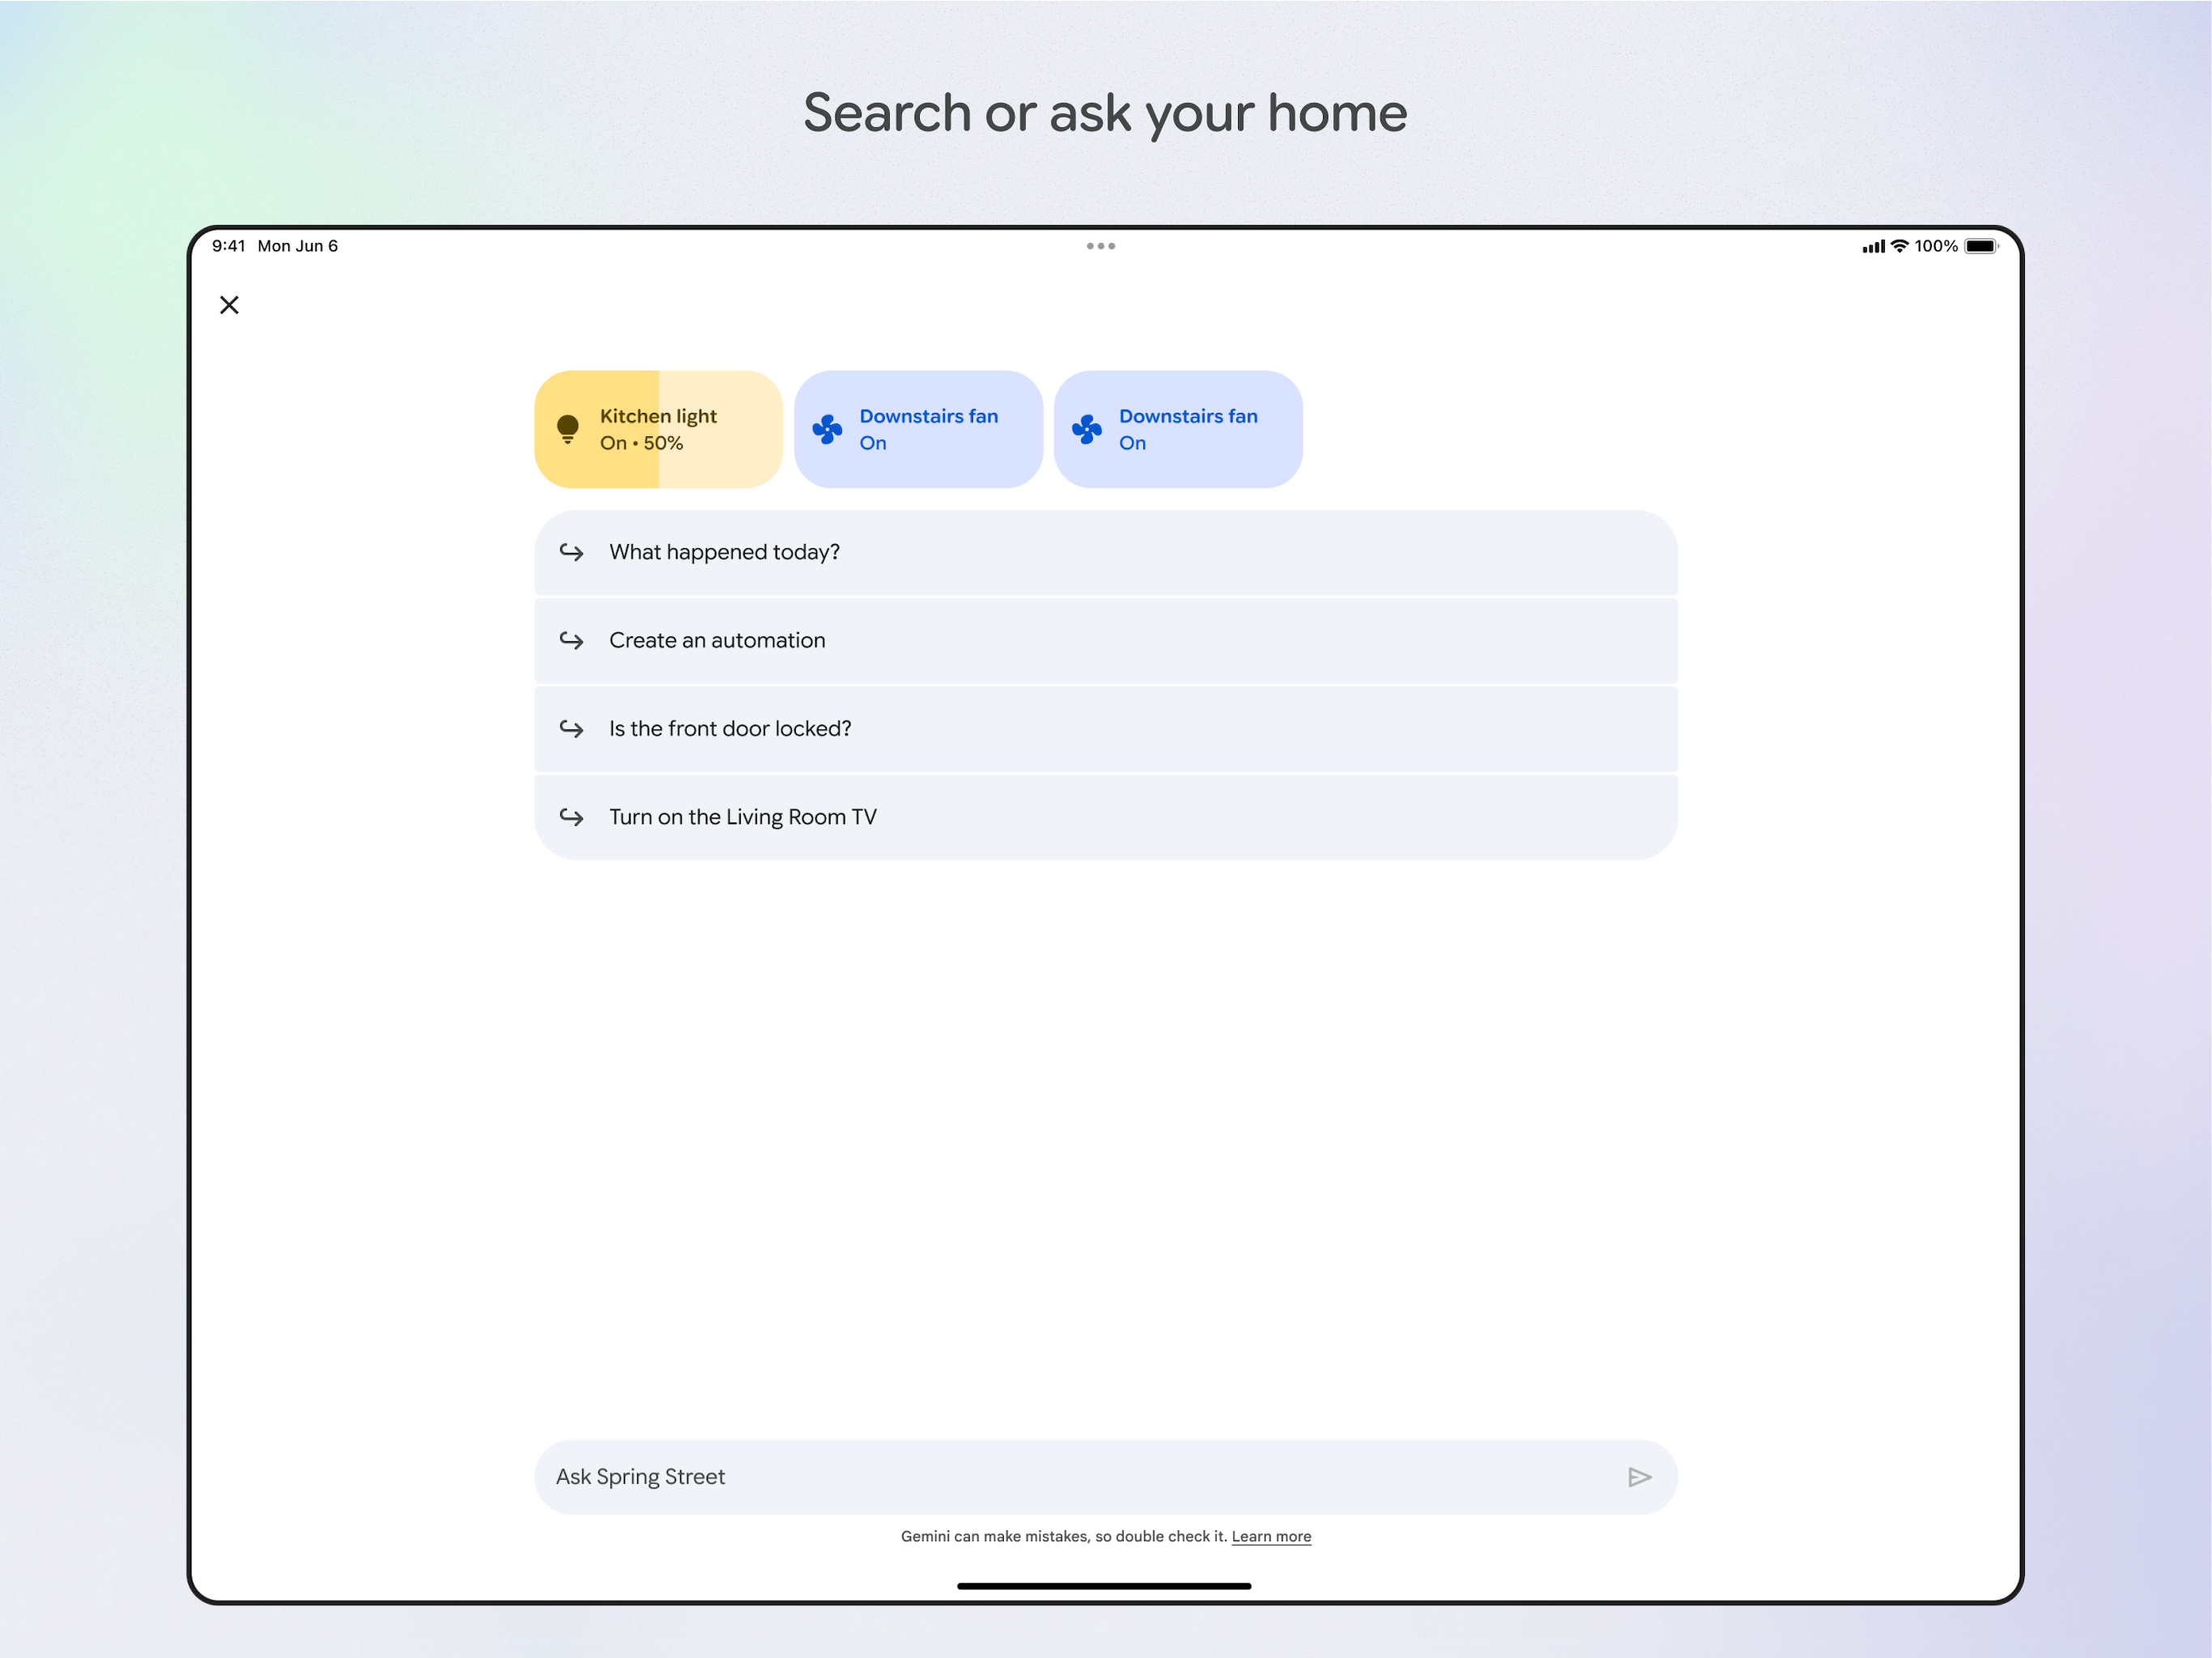Click the fan icon on the first Downstairs fan chip
2212x1658 pixels.
(828, 428)
